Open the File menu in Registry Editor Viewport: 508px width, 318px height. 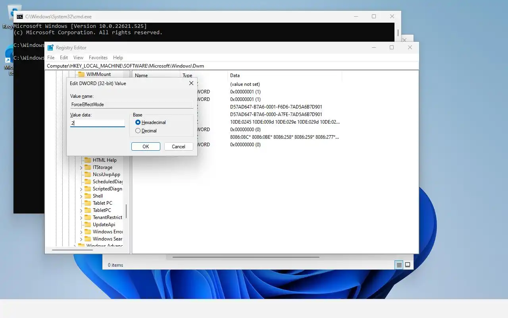click(51, 58)
